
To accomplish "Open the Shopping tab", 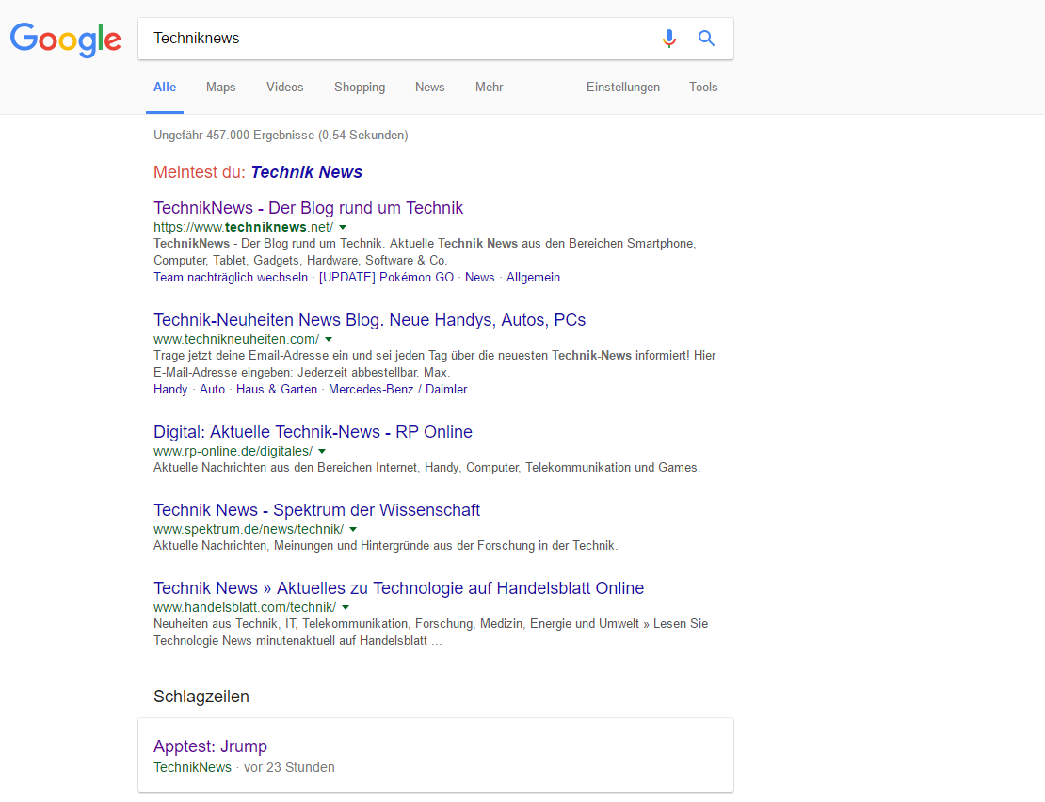I will [360, 88].
